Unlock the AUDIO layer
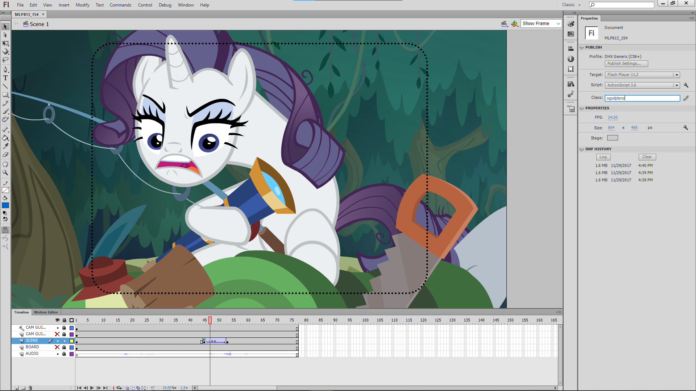 pos(64,354)
